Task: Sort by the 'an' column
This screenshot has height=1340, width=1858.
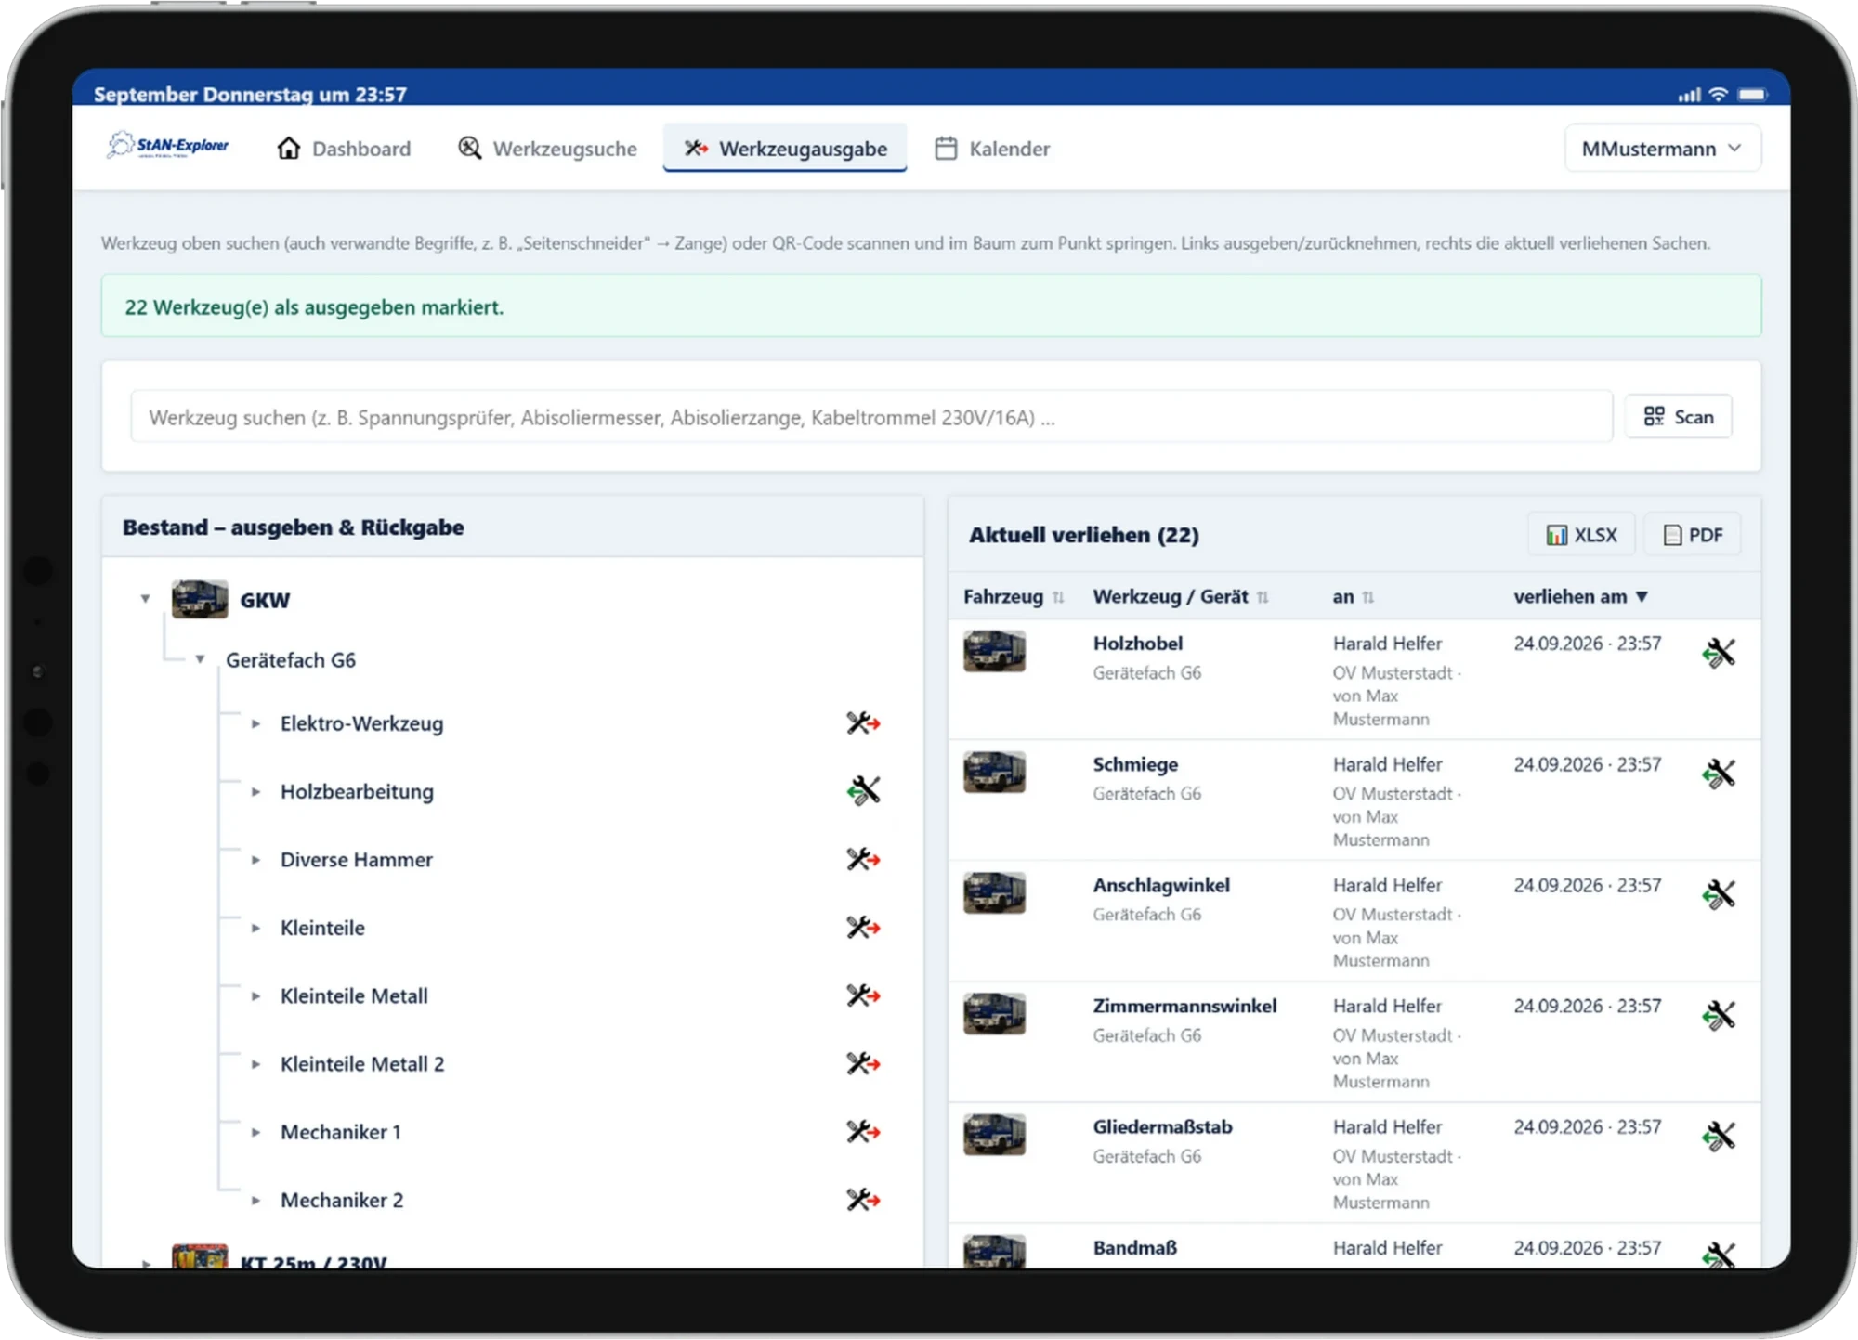Action: tap(1353, 597)
